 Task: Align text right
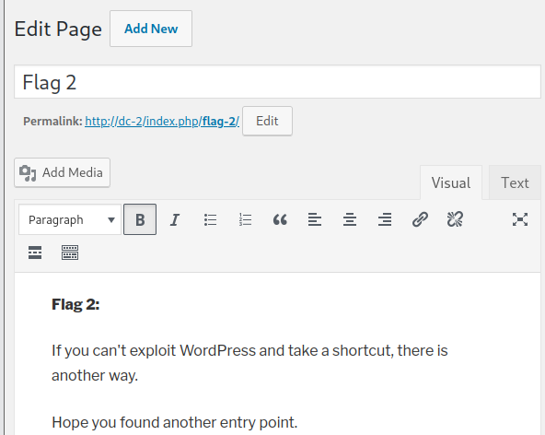pyautogui.click(x=385, y=219)
